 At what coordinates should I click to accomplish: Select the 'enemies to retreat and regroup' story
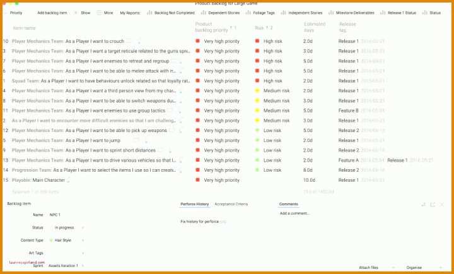coord(117,61)
